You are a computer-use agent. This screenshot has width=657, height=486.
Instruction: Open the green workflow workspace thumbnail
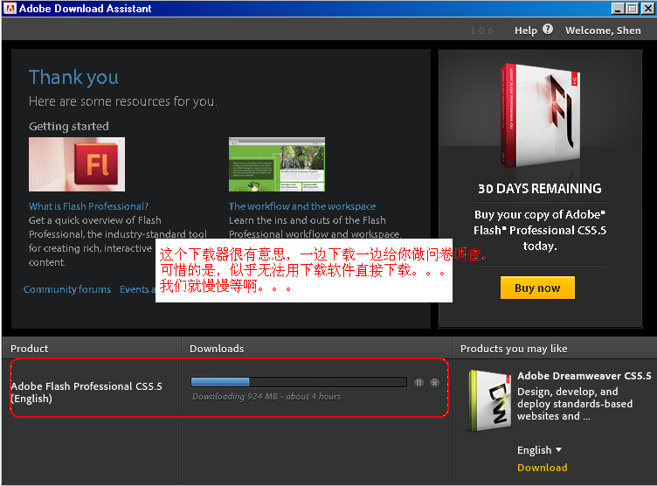click(x=277, y=164)
